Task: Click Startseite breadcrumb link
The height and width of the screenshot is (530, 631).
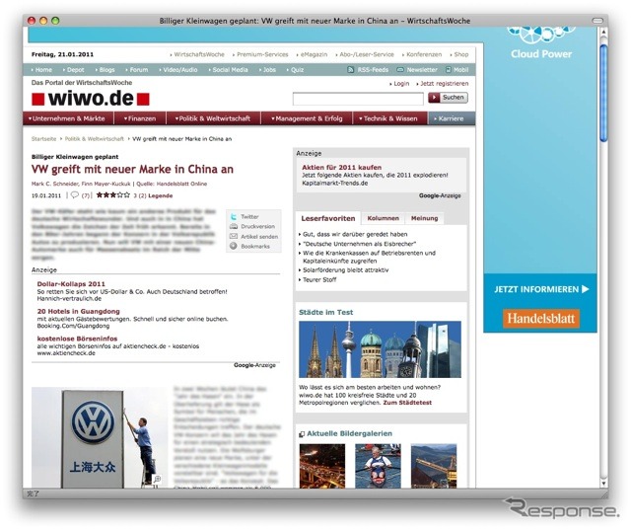Action: click(x=43, y=139)
